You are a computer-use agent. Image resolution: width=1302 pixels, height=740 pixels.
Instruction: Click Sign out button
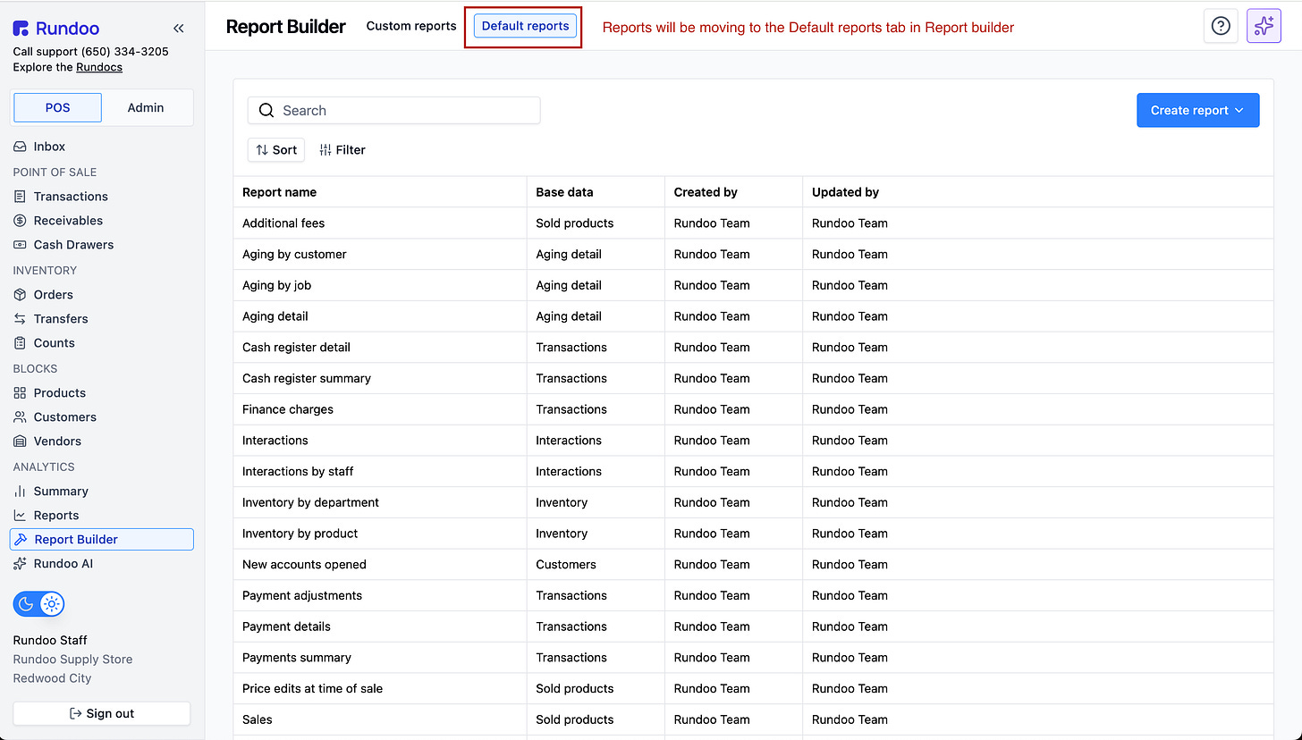click(102, 713)
